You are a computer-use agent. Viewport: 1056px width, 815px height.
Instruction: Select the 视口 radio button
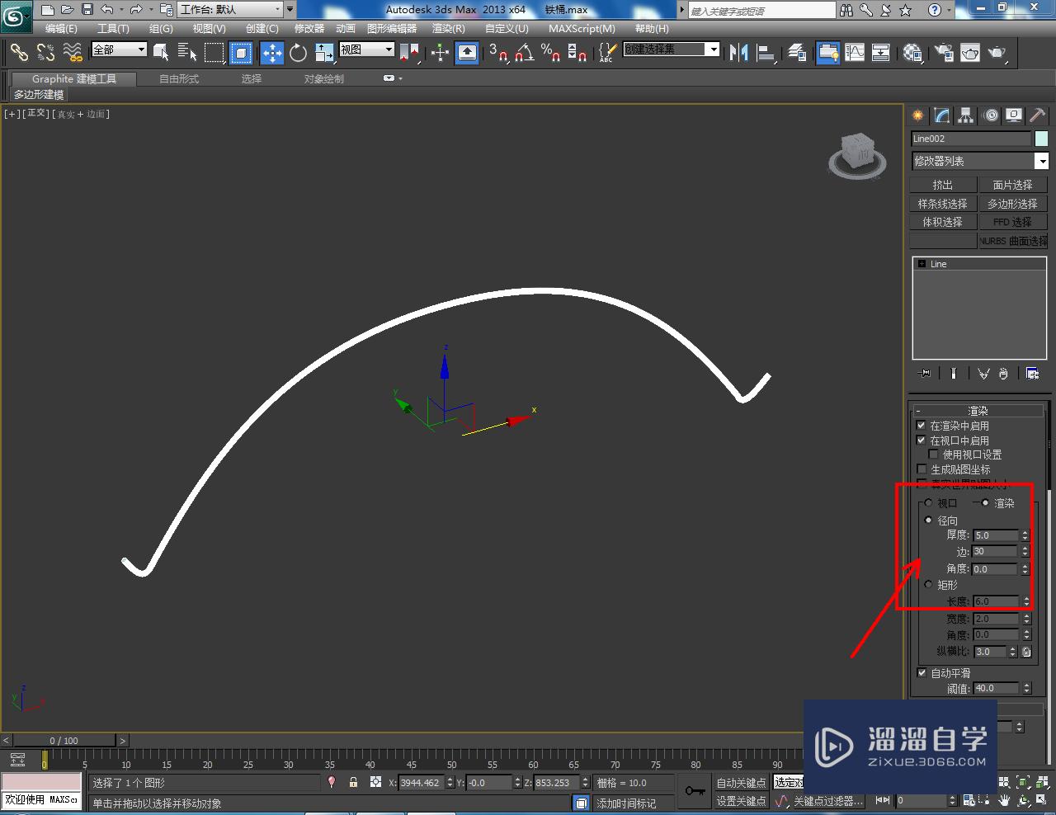click(x=928, y=503)
